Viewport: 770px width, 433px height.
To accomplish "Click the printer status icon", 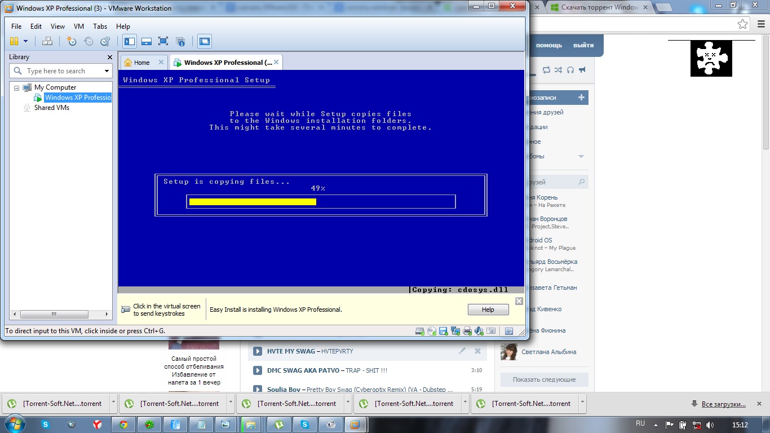I will (x=467, y=331).
